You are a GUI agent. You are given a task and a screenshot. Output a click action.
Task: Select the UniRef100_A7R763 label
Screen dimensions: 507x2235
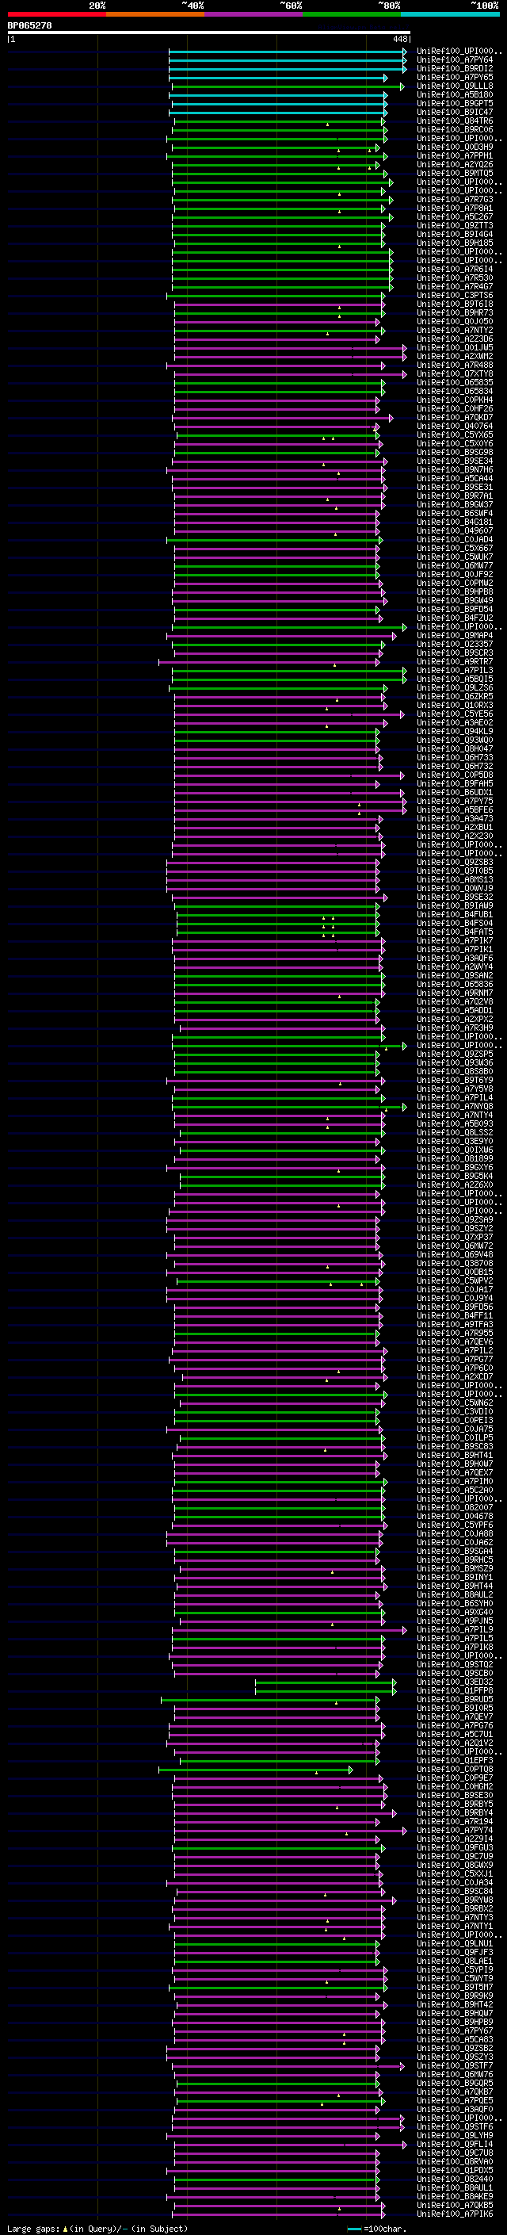[x=455, y=200]
